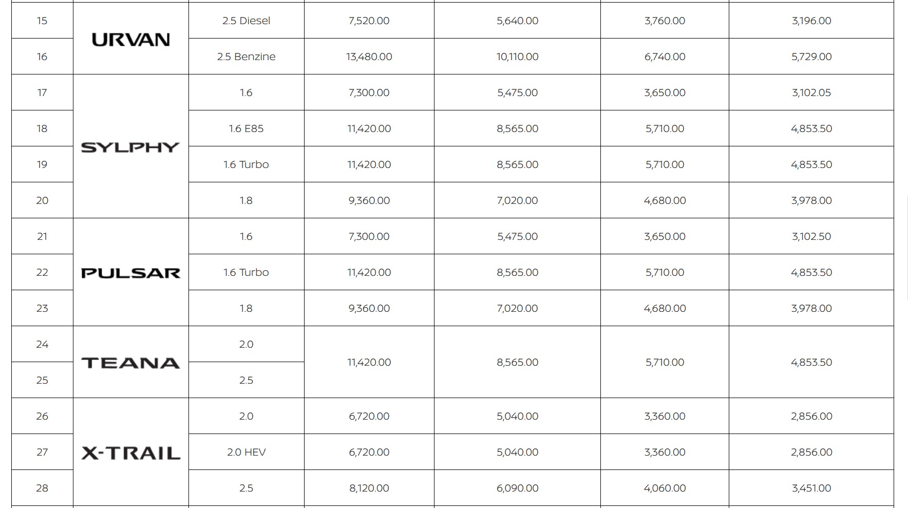Image resolution: width=908 pixels, height=508 pixels.
Task: Click the 10,110.00 price cell
Action: click(x=517, y=57)
